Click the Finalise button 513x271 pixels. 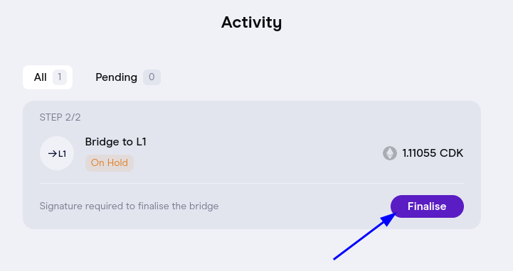(x=427, y=206)
